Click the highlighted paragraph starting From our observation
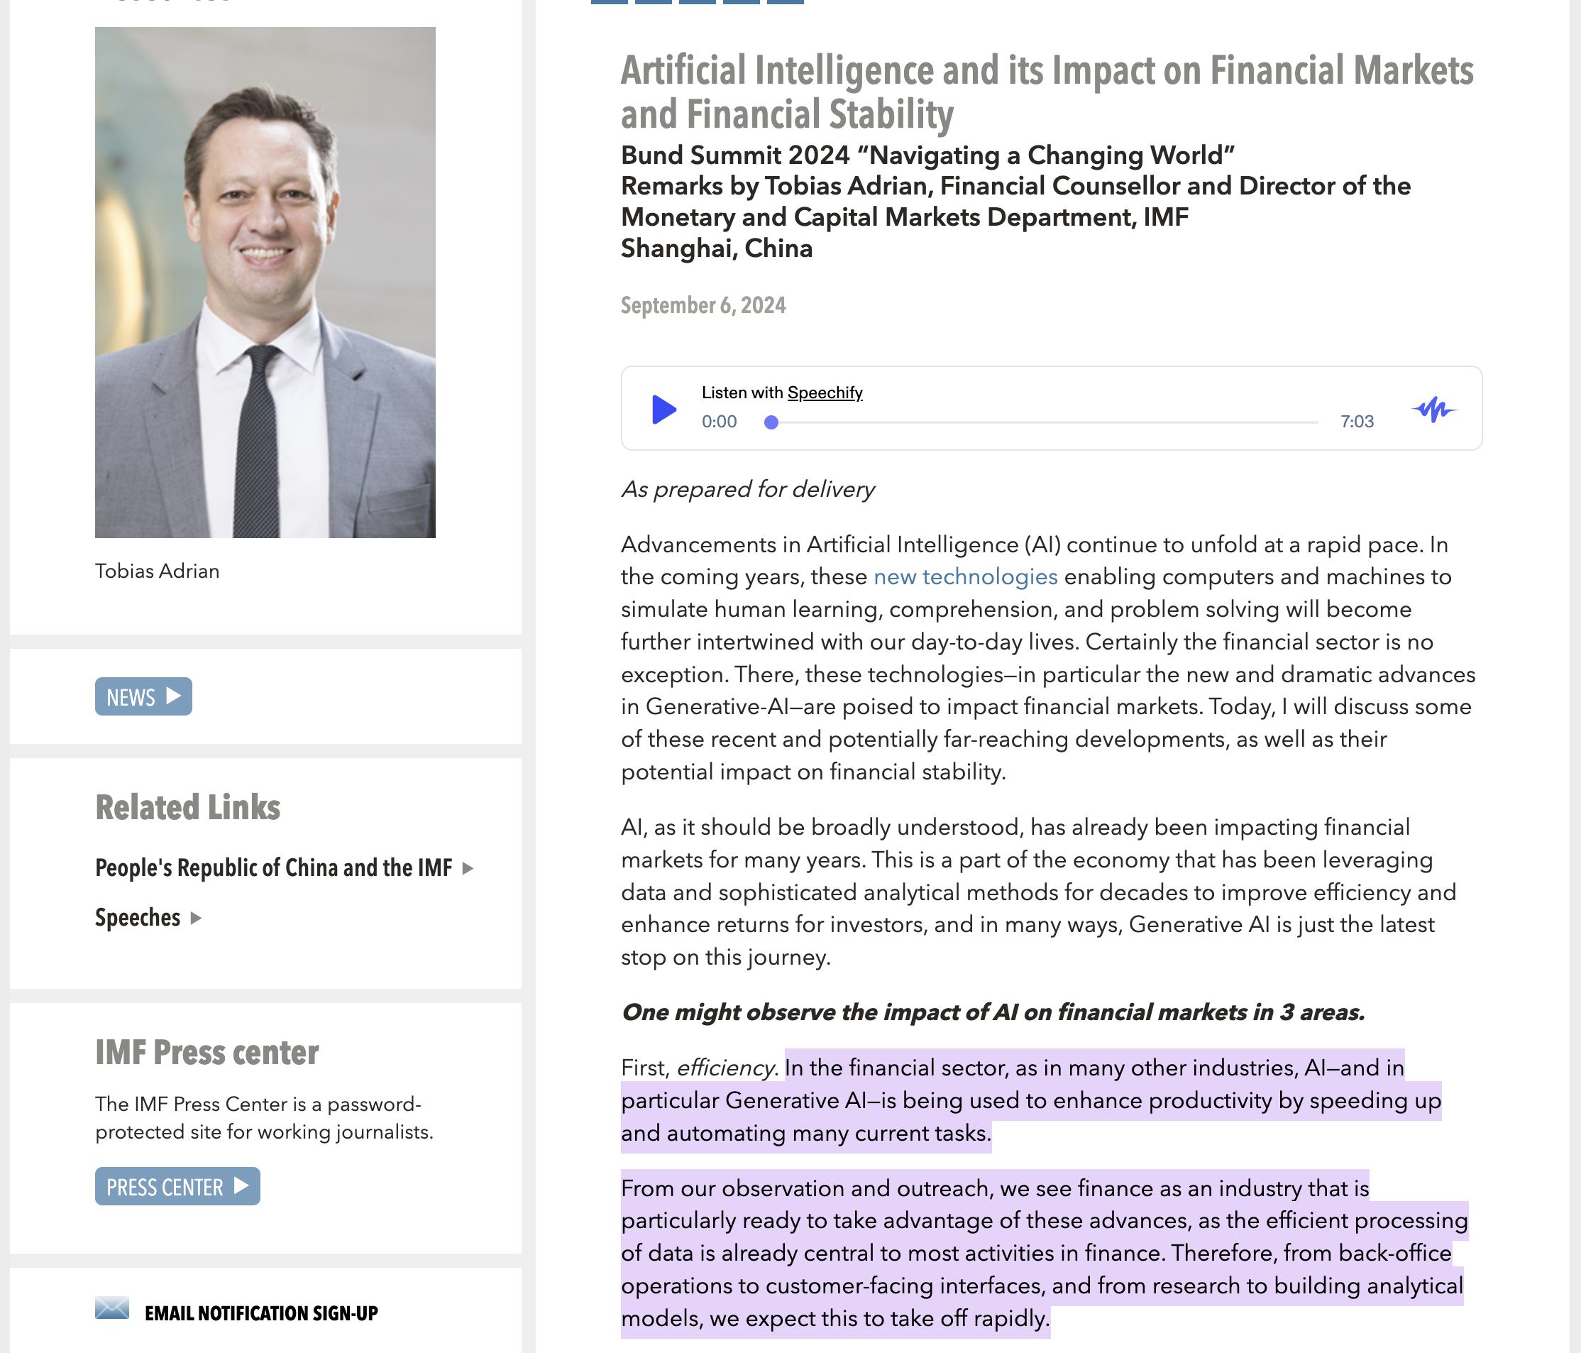The image size is (1581, 1353). 1044,1253
